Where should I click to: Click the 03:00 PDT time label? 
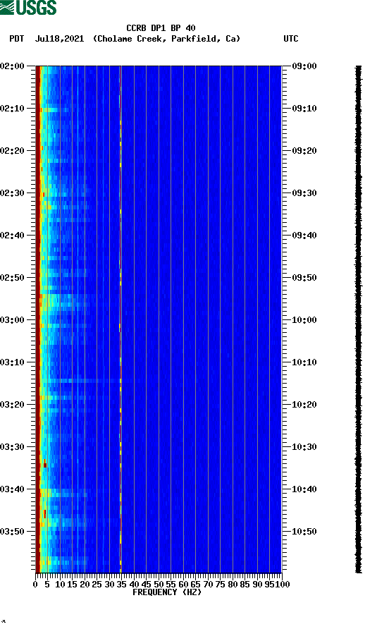point(13,320)
